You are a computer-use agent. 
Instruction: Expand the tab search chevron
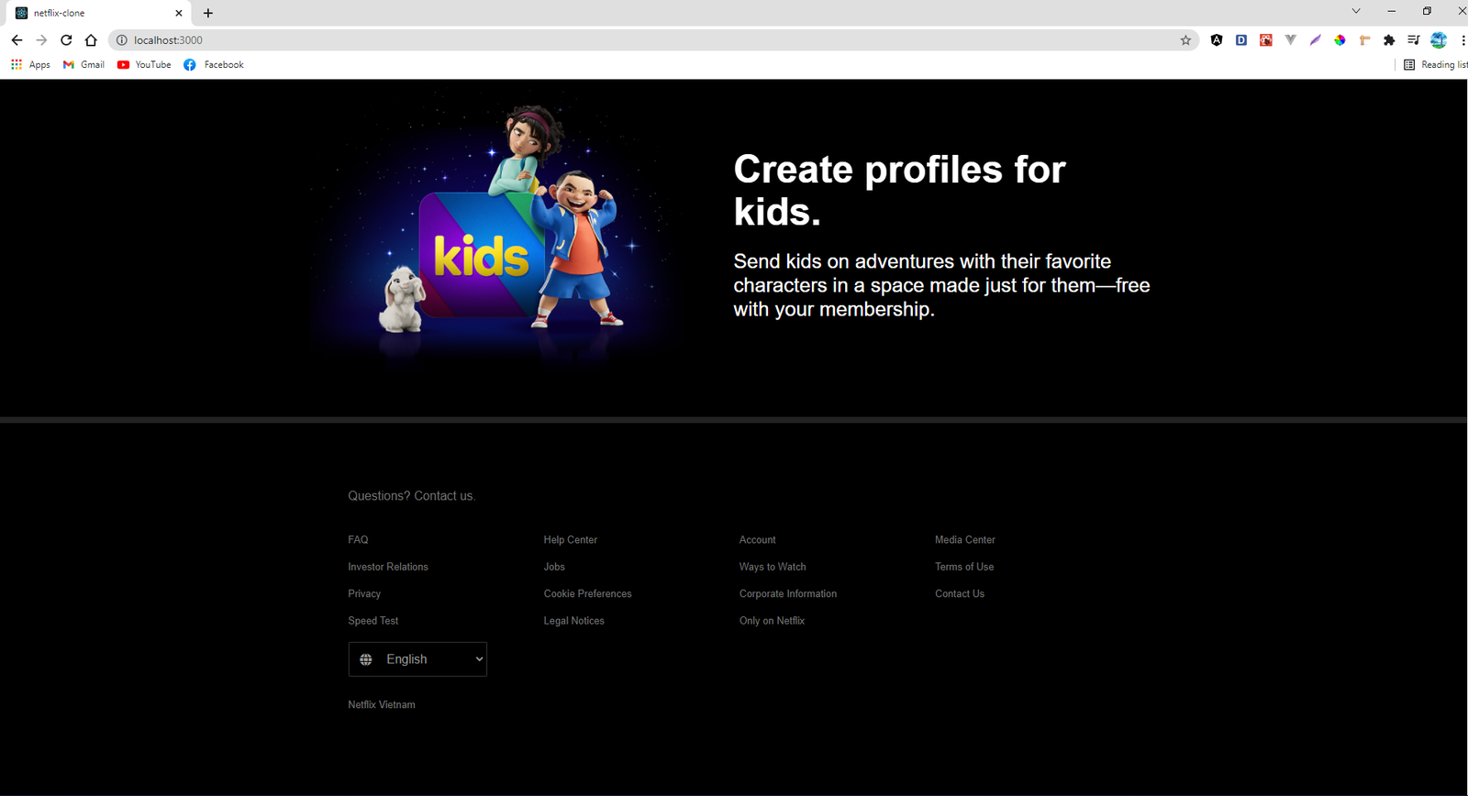pos(1356,12)
